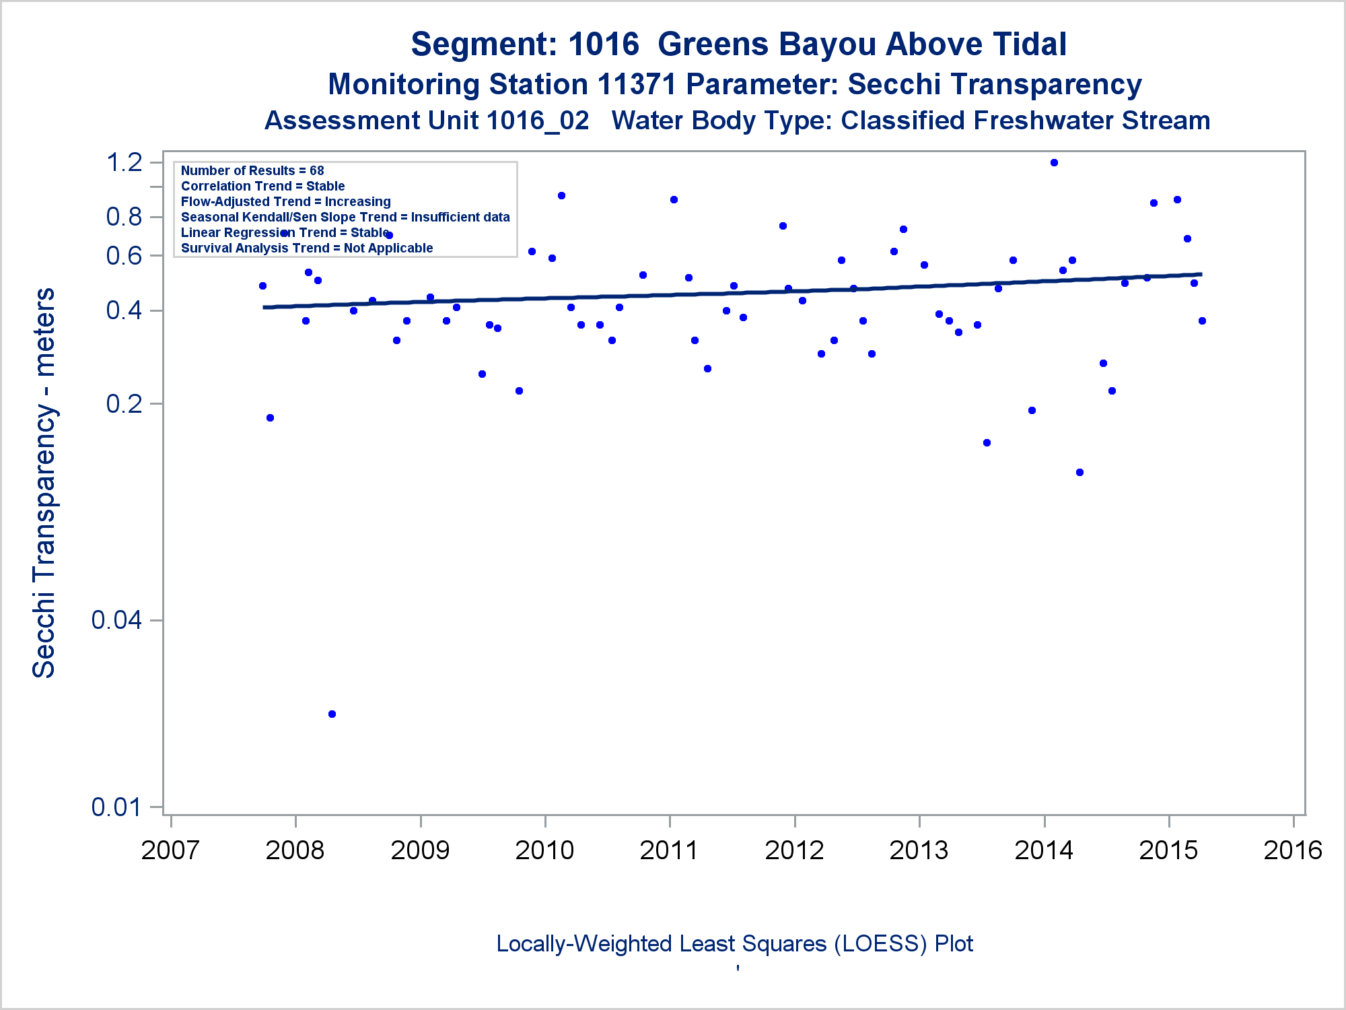Click the right end of the LOESS trend line
The image size is (1346, 1010).
(1200, 274)
